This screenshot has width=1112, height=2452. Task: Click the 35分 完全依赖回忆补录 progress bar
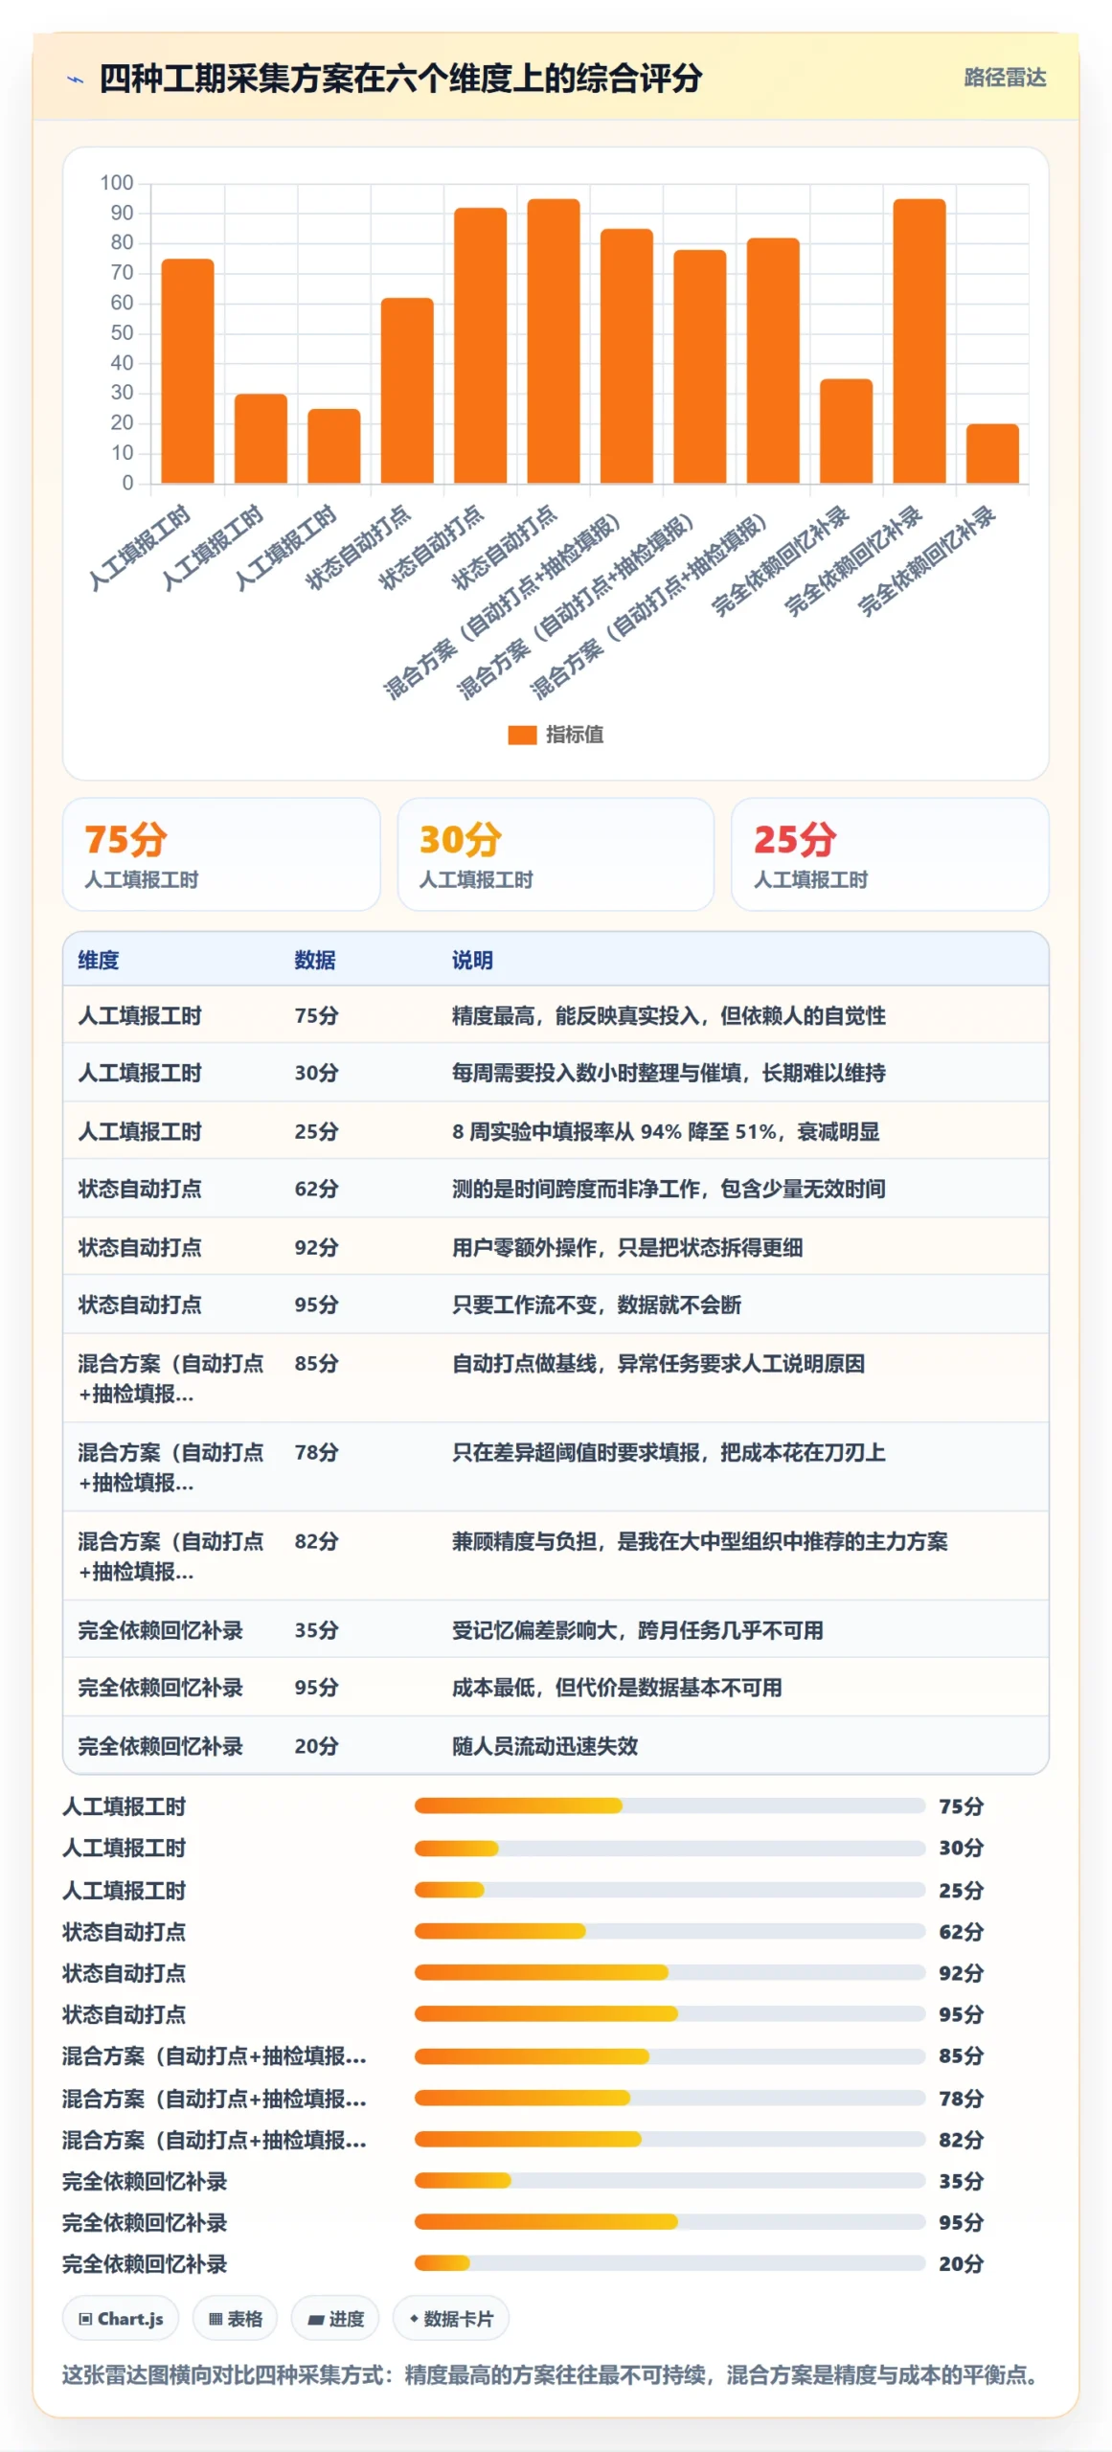click(x=669, y=2180)
